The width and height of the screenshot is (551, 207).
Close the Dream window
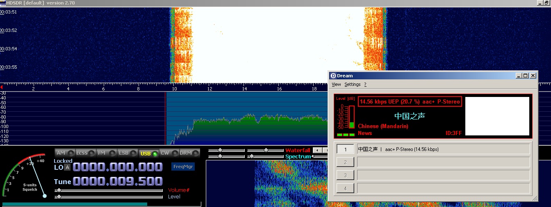pyautogui.click(x=533, y=76)
